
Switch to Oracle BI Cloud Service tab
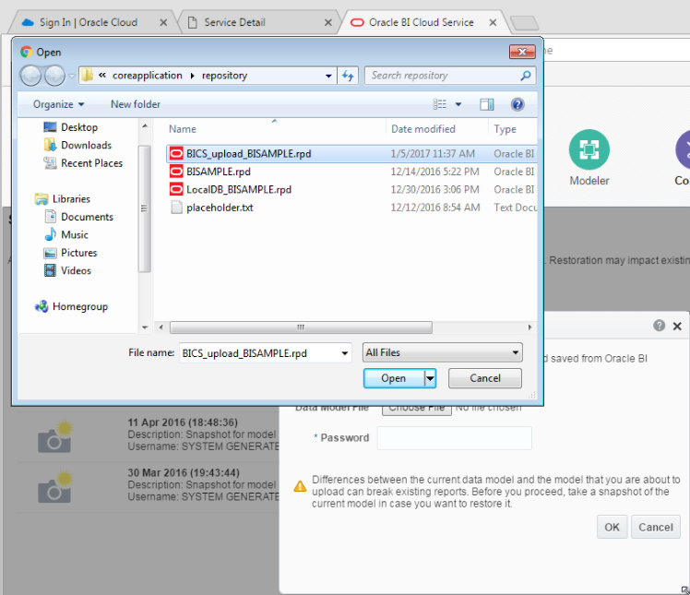point(422,22)
